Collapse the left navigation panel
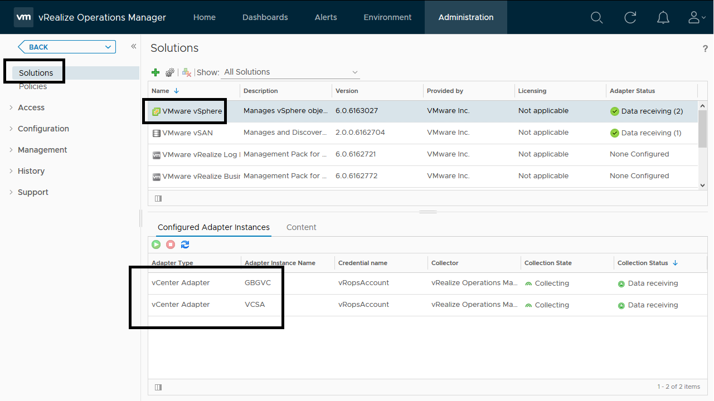Image resolution: width=714 pixels, height=401 pixels. pyautogui.click(x=134, y=46)
